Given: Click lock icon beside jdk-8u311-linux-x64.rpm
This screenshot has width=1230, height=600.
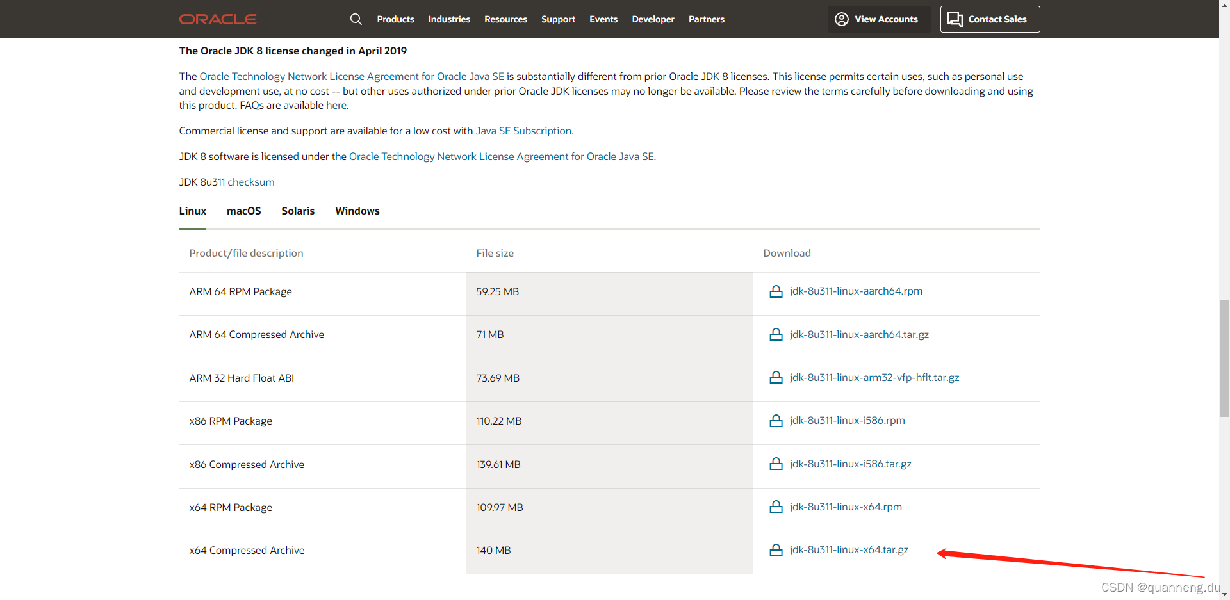Looking at the screenshot, I should tap(776, 507).
